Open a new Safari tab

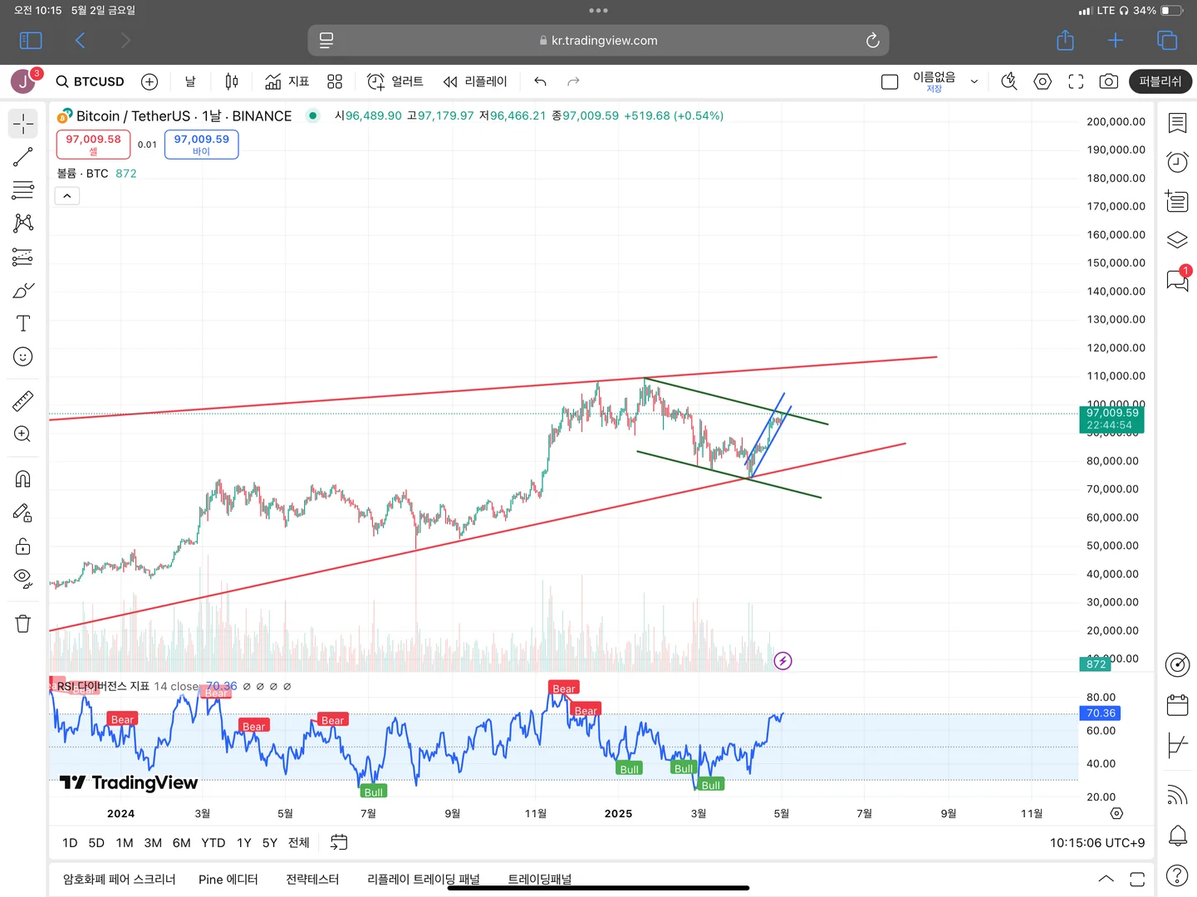[x=1116, y=40]
